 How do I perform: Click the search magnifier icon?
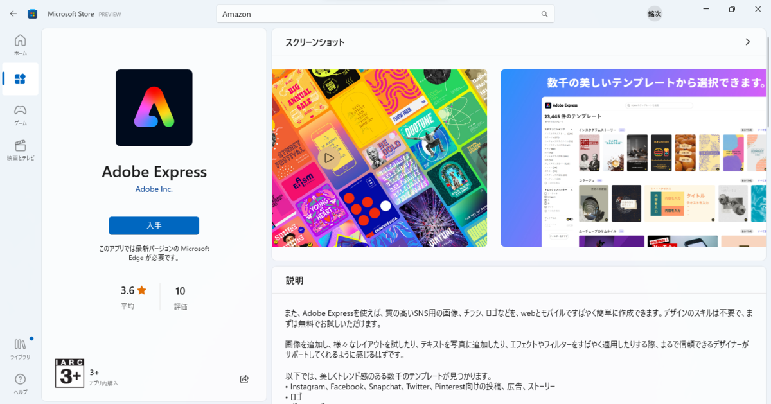544,13
